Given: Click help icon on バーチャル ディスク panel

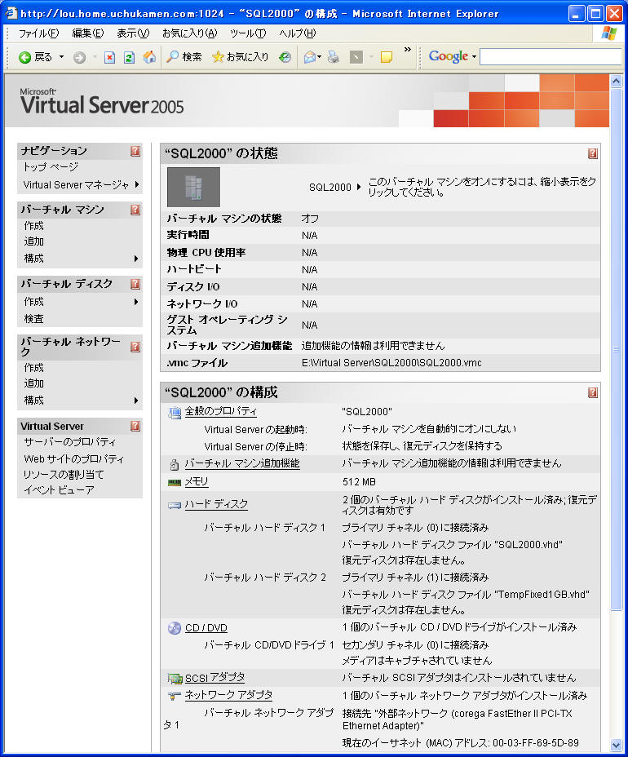Looking at the screenshot, I should coord(135,284).
